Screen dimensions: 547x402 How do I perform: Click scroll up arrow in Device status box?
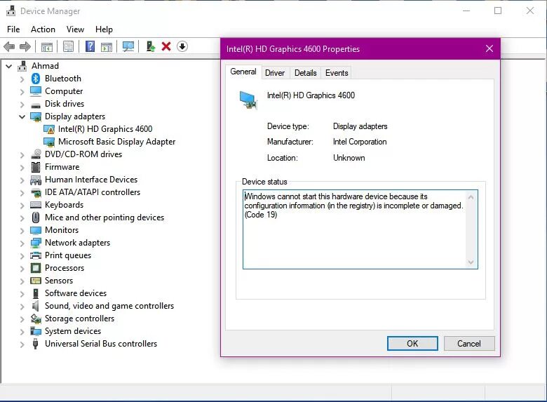click(471, 197)
